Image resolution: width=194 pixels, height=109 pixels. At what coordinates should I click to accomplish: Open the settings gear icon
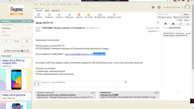point(159,7)
